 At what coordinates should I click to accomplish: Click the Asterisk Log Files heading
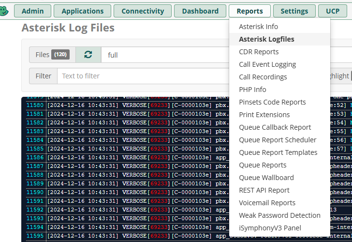[x=68, y=28]
